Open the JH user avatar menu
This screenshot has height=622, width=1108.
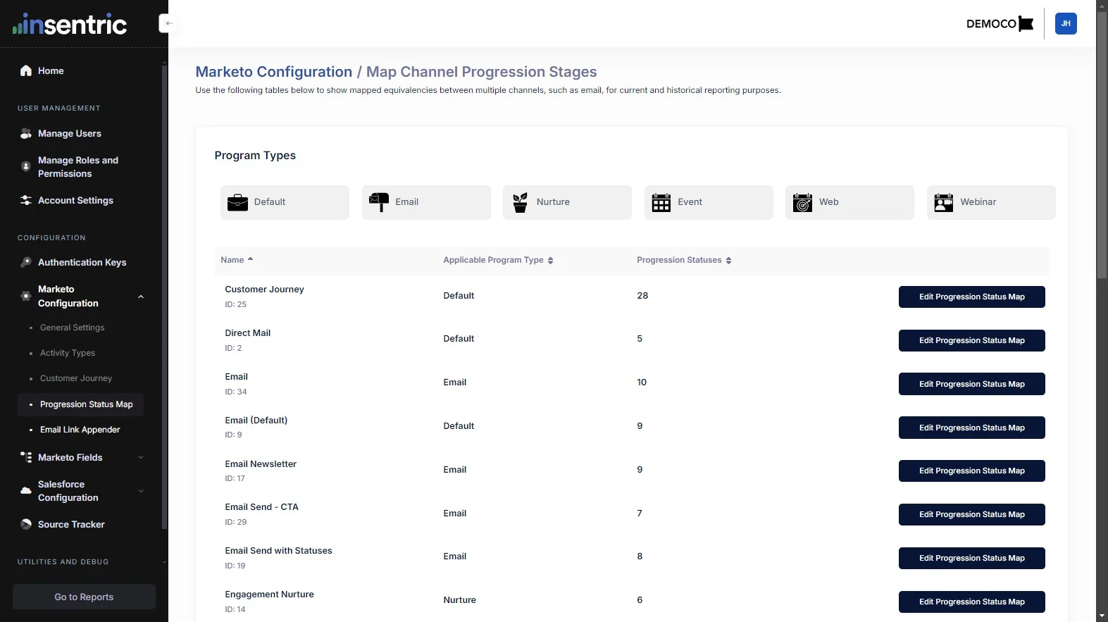(1066, 23)
